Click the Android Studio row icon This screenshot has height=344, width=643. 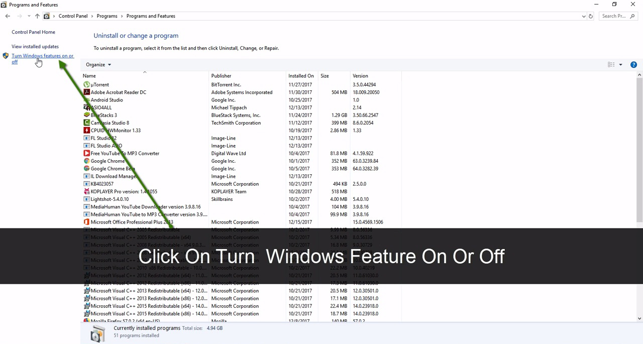tap(86, 100)
